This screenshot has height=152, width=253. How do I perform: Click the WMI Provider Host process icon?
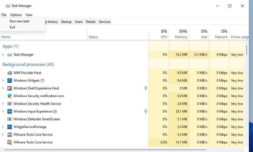point(10,73)
